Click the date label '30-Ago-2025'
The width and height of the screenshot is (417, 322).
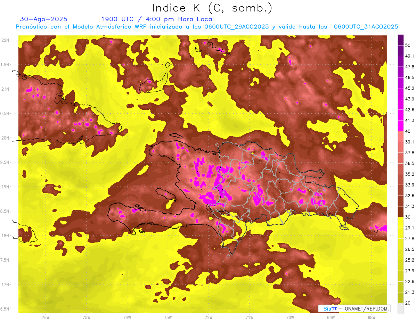(44, 19)
